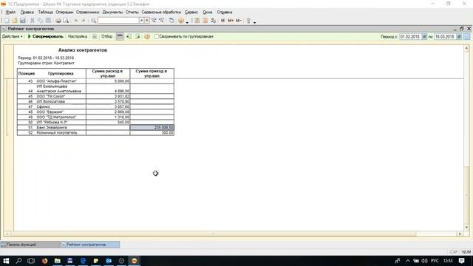Open the Справка menu
Viewport: 473px width, 266px height.
[x=225, y=12]
